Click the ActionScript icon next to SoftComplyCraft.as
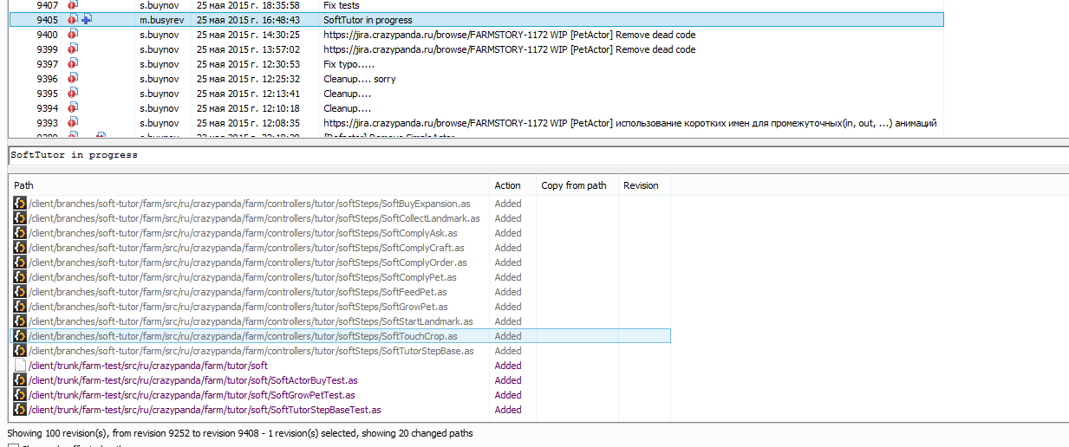This screenshot has height=447, width=1069. [x=20, y=248]
